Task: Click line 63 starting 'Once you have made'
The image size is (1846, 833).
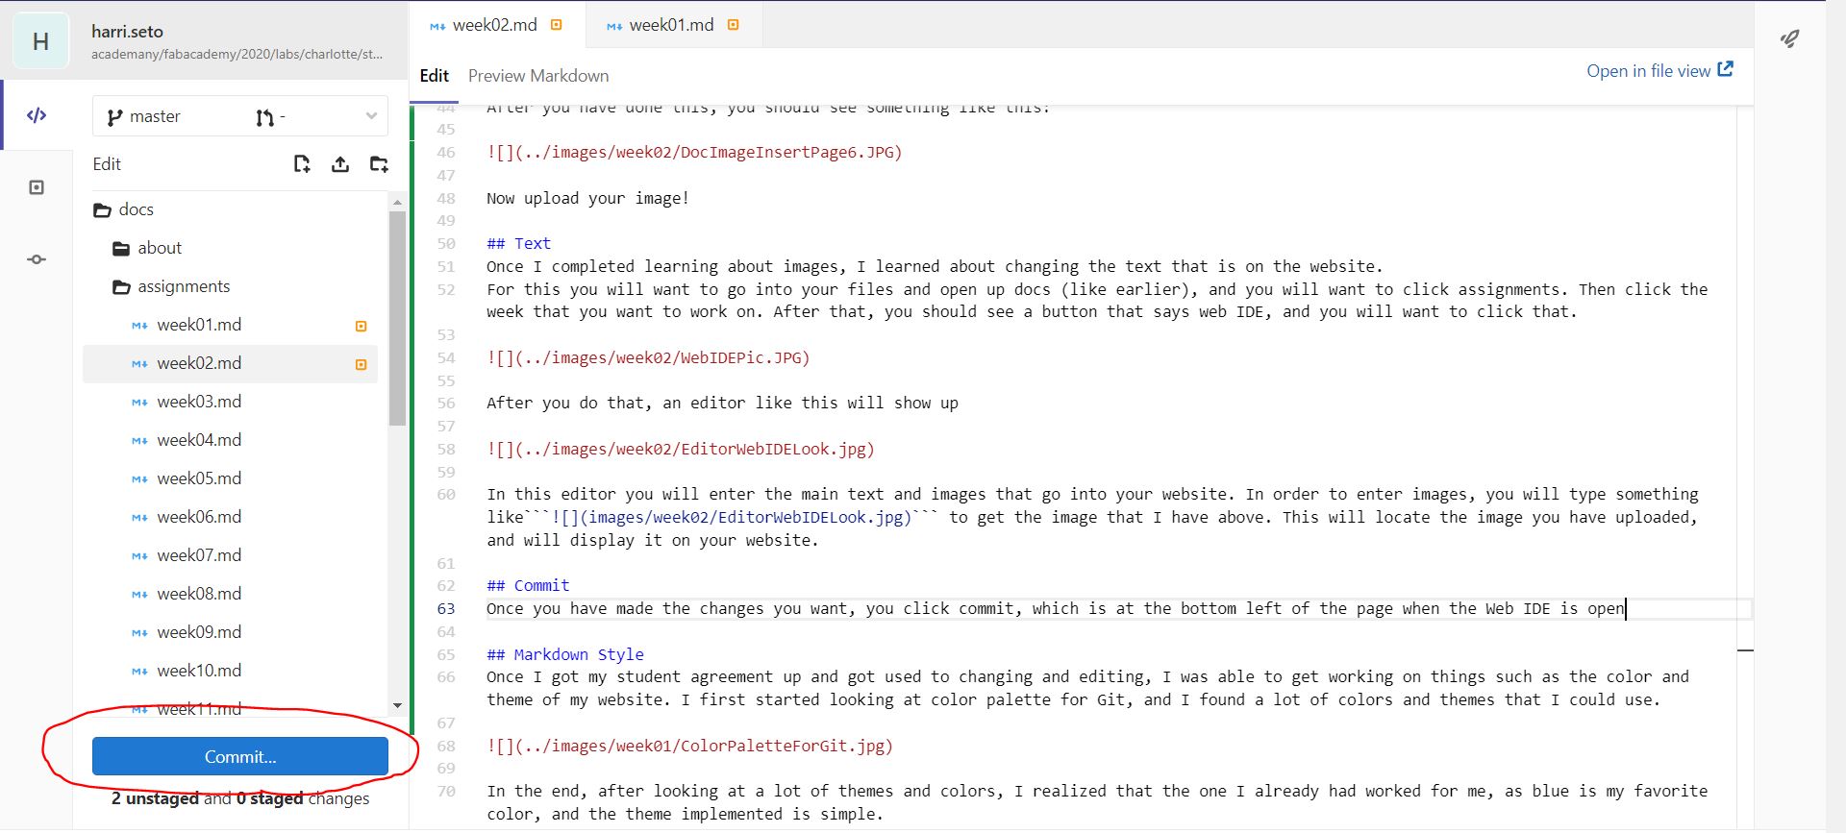Action: (x=1056, y=609)
